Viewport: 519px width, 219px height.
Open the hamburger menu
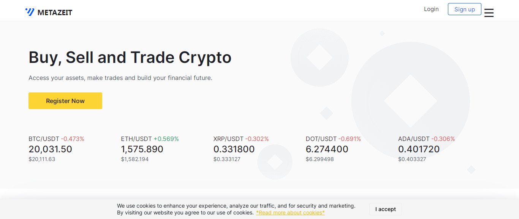click(x=489, y=13)
